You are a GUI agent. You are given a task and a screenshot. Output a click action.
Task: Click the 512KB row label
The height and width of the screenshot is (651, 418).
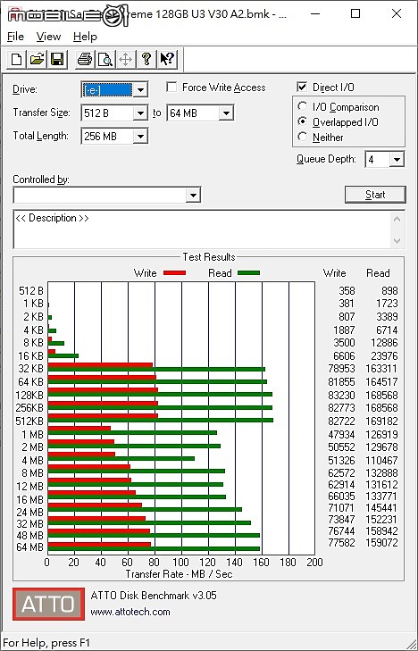(29, 421)
